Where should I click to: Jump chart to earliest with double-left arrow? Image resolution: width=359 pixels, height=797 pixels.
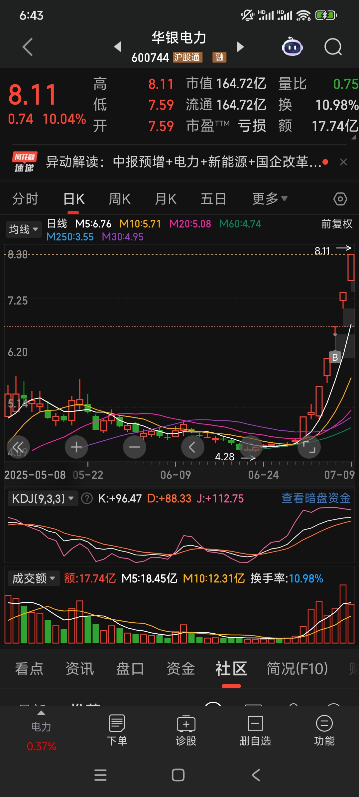(x=18, y=447)
